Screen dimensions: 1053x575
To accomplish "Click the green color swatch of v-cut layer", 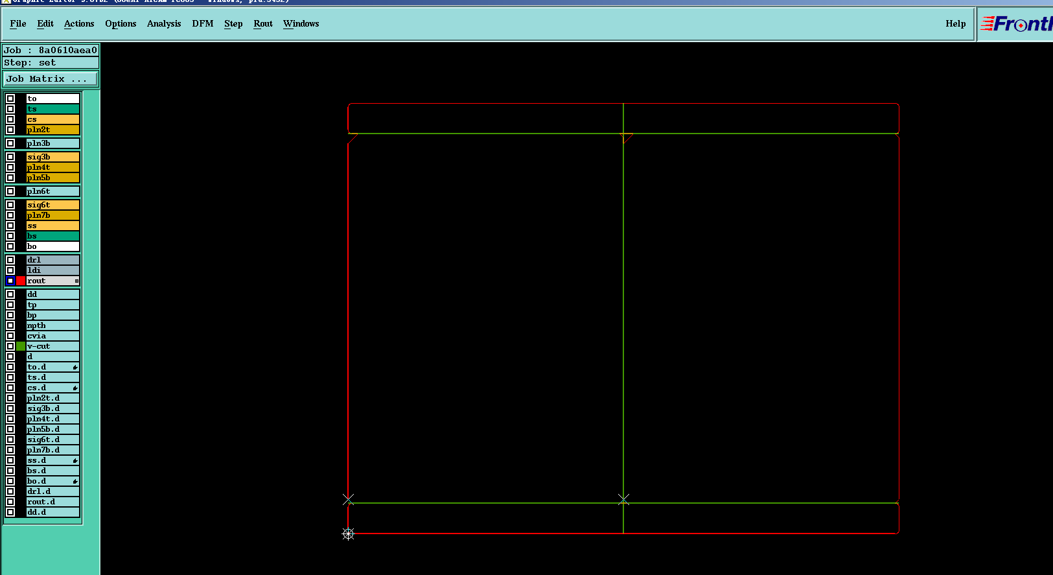I will pyautogui.click(x=21, y=346).
